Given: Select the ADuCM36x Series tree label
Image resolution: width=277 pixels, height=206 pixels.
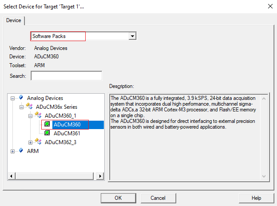Looking at the screenshot, I should click(x=56, y=107).
